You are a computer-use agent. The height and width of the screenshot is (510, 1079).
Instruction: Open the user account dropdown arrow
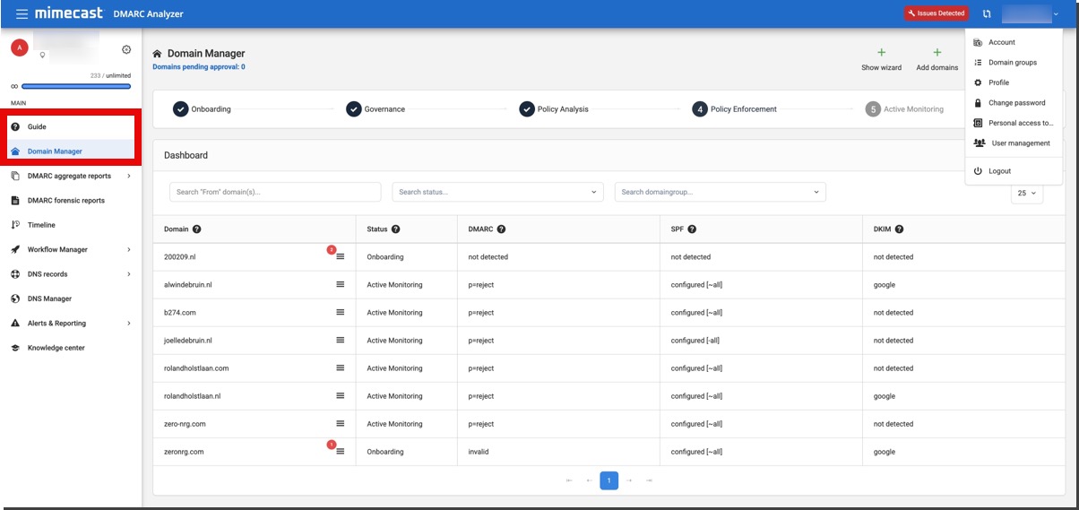tap(1056, 14)
